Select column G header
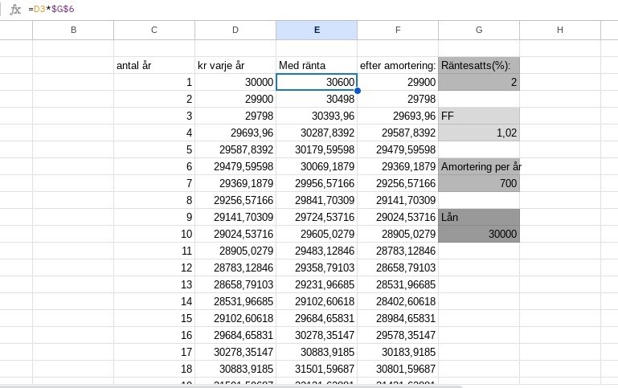 tap(479, 30)
